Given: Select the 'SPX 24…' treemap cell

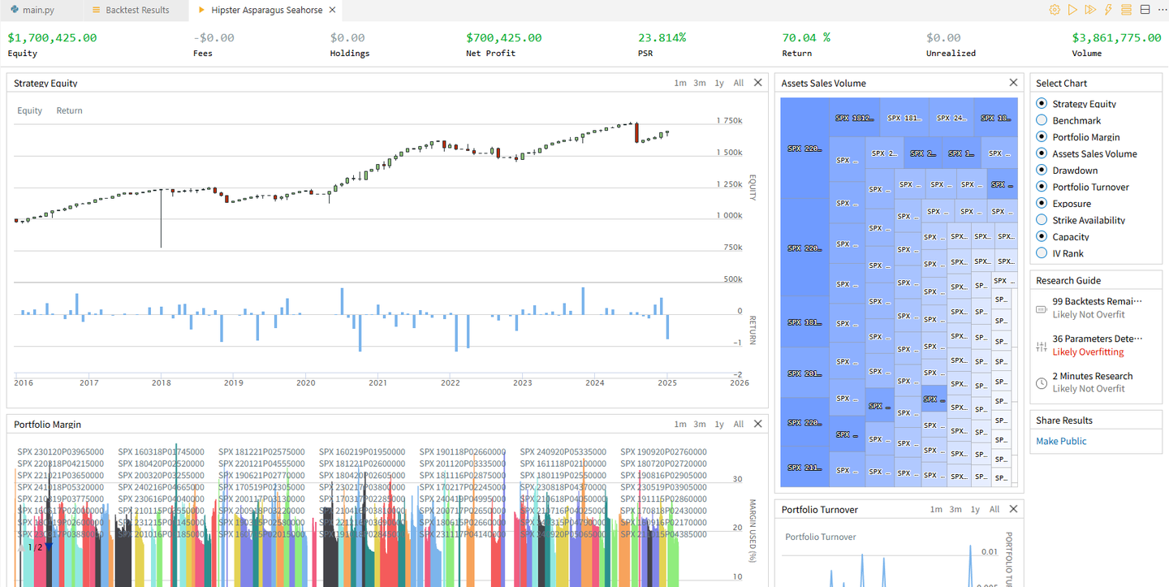Looking at the screenshot, I should pyautogui.click(x=951, y=118).
